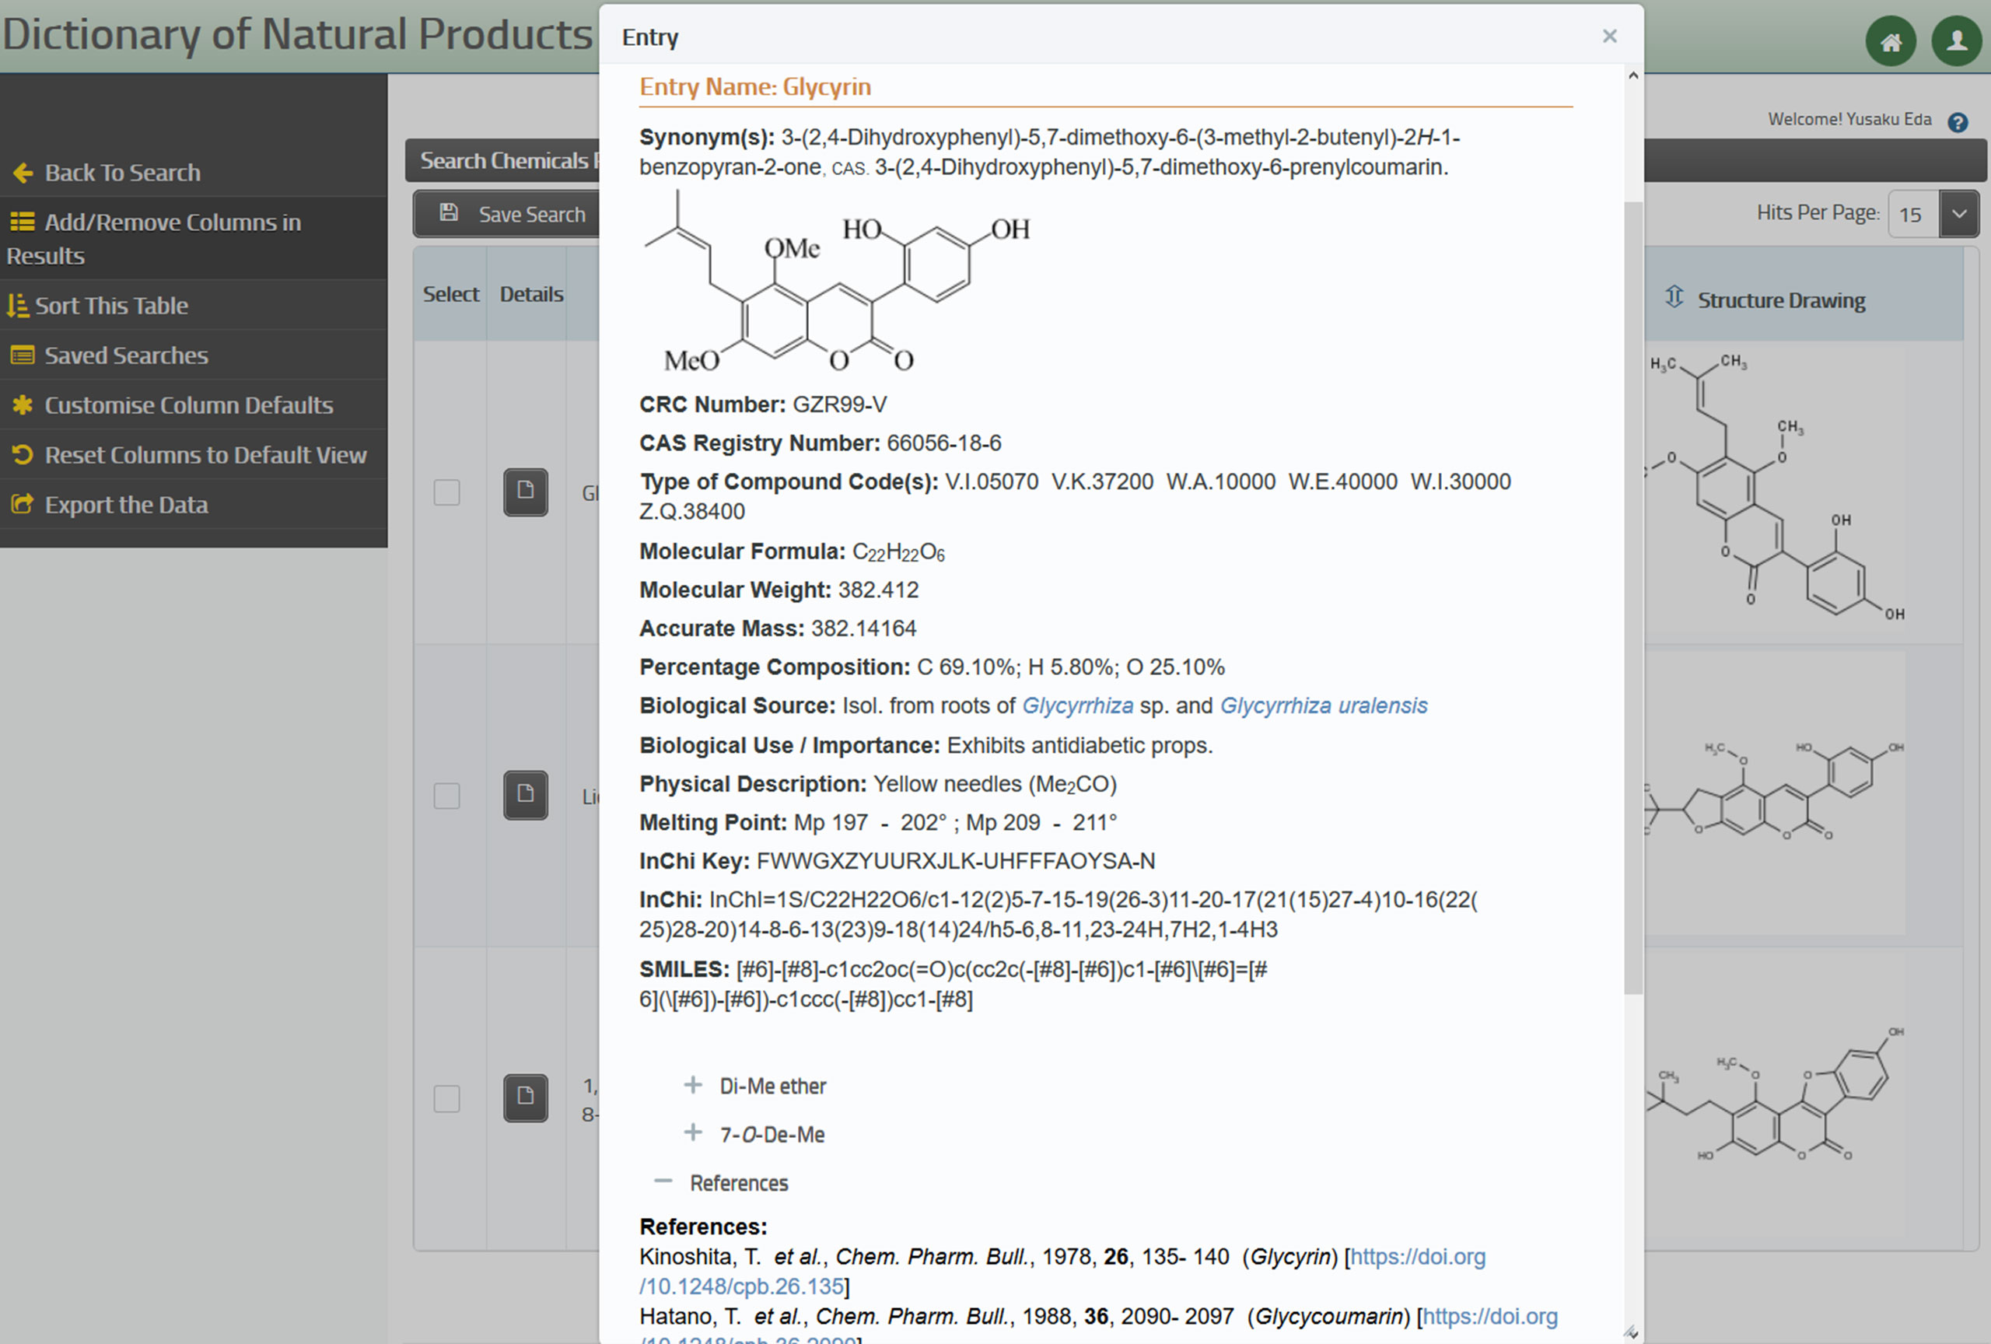The image size is (1991, 1344).
Task: Select Customise Column Defaults
Action: tap(194, 405)
